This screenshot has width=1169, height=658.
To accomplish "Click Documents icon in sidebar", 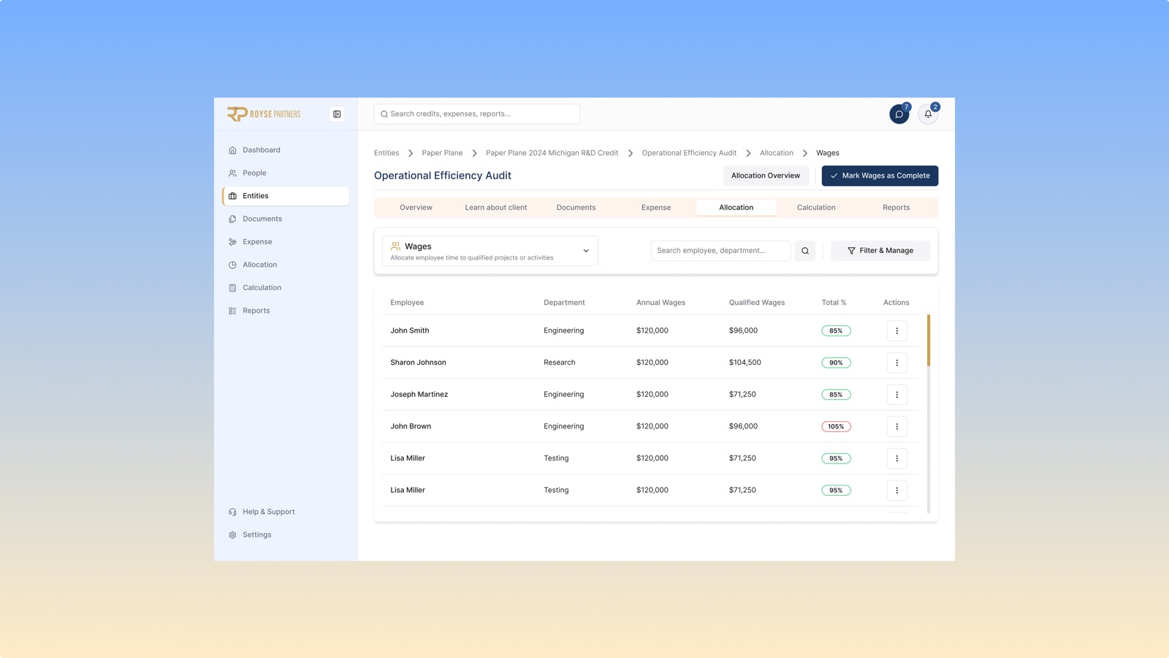I will point(232,219).
